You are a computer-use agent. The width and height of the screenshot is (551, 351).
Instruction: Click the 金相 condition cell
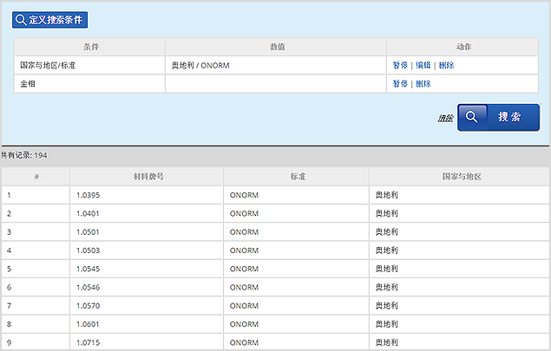[x=30, y=84]
